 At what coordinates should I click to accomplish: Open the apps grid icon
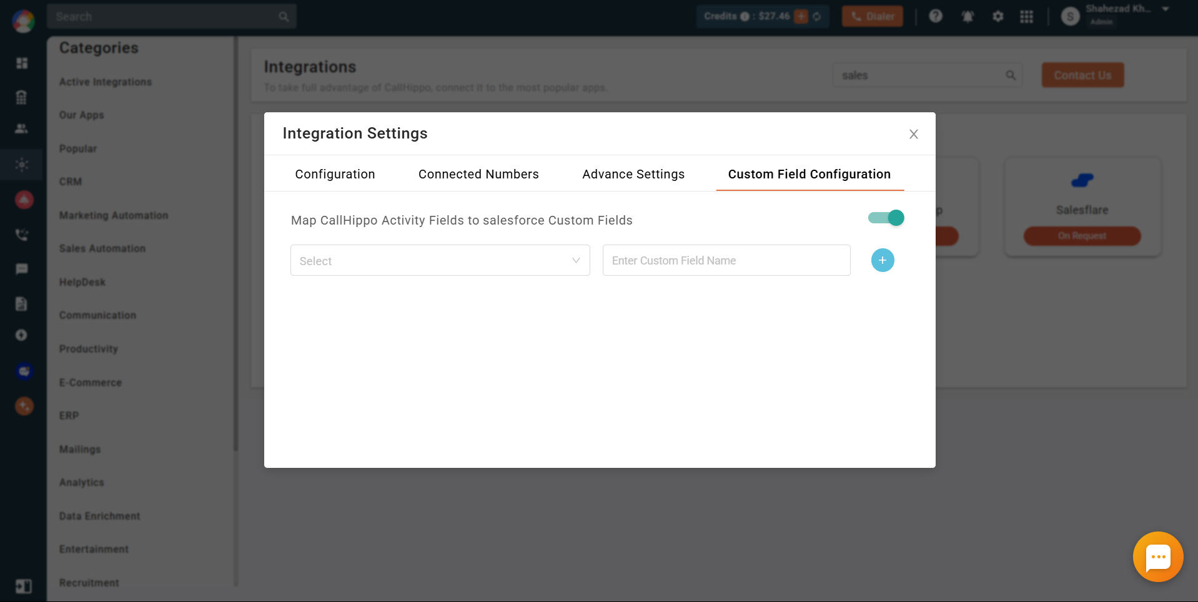tap(1027, 16)
